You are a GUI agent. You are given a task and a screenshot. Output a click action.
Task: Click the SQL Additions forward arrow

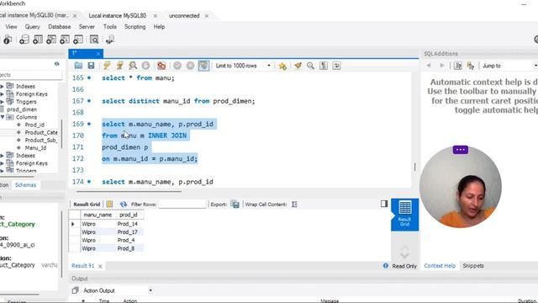[x=441, y=66]
